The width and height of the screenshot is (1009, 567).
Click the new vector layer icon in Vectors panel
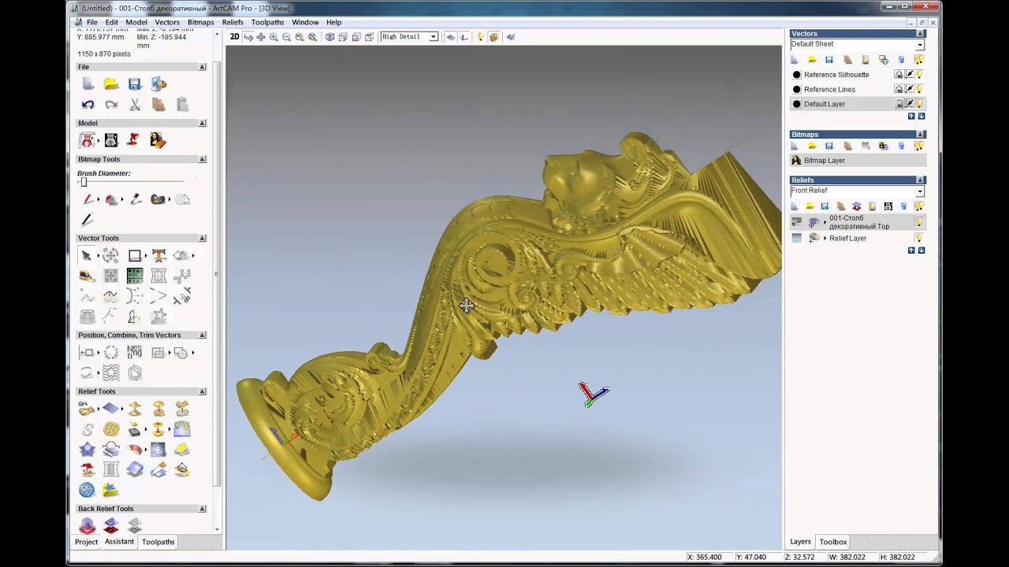click(795, 60)
